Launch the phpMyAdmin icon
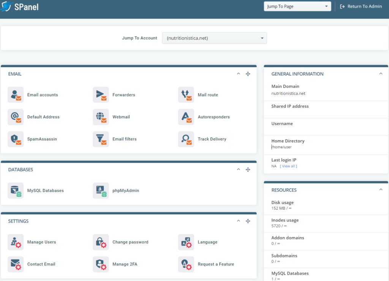 (x=101, y=190)
